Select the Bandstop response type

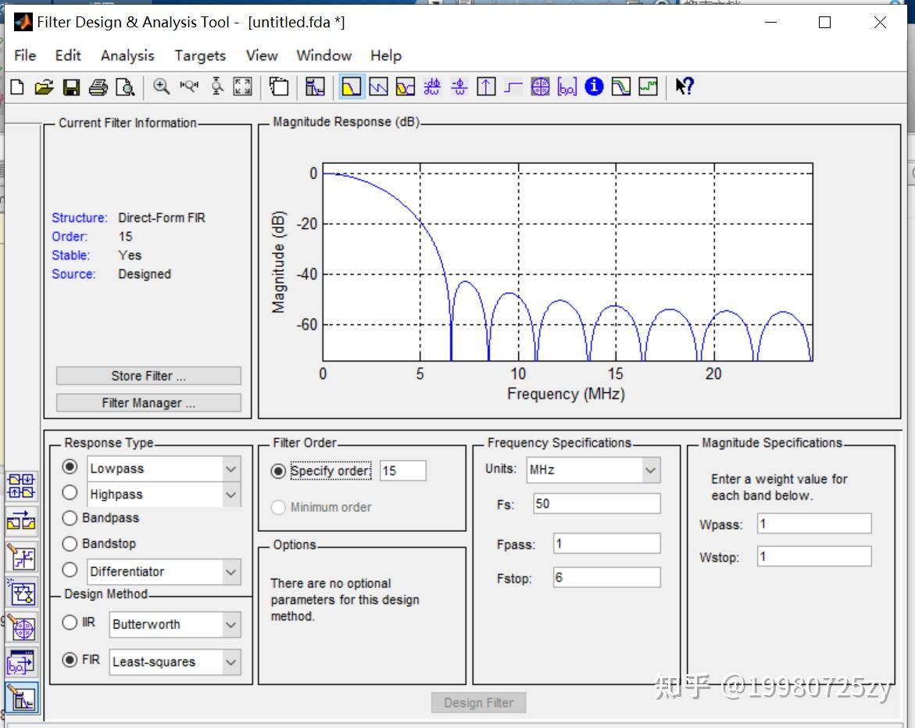click(70, 544)
